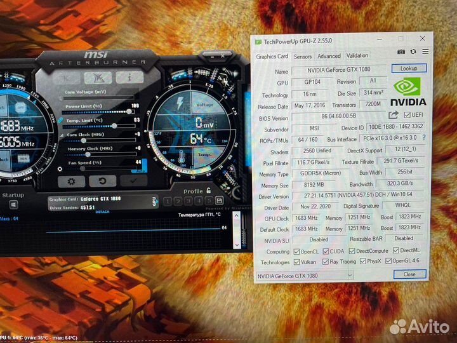The width and height of the screenshot is (457, 343).
Task: Toggle the Fan Speed Auto button
Action: pos(140,171)
